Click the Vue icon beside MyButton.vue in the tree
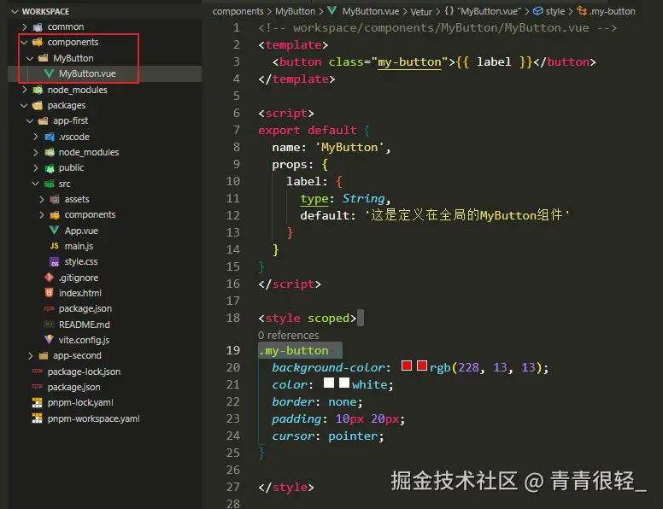 click(x=49, y=73)
